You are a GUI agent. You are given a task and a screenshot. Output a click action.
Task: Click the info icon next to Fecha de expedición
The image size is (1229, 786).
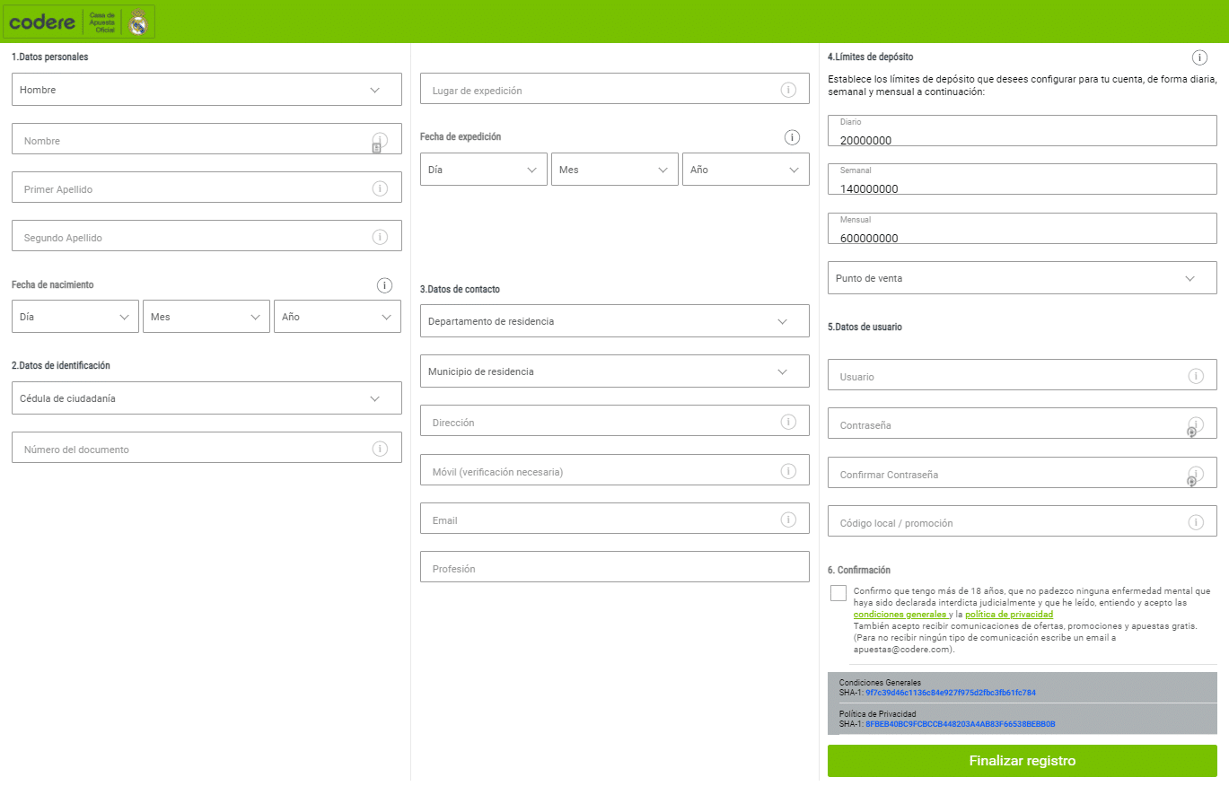[792, 137]
